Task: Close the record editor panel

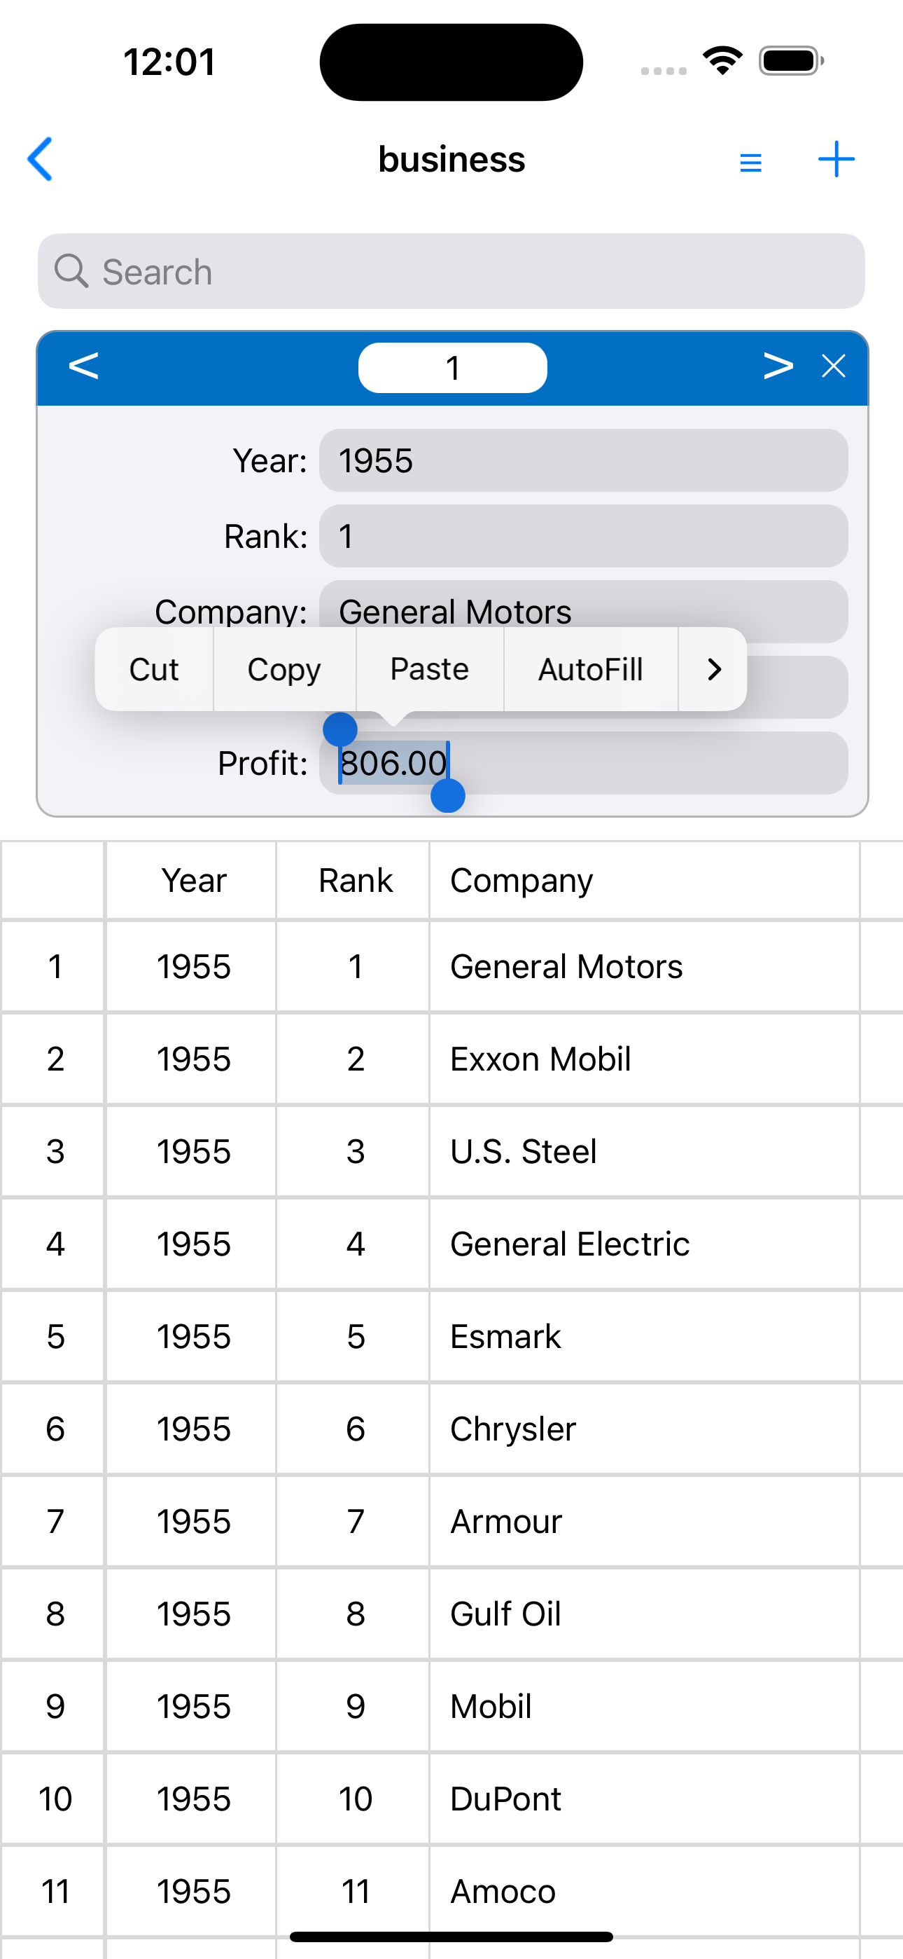Action: click(833, 366)
